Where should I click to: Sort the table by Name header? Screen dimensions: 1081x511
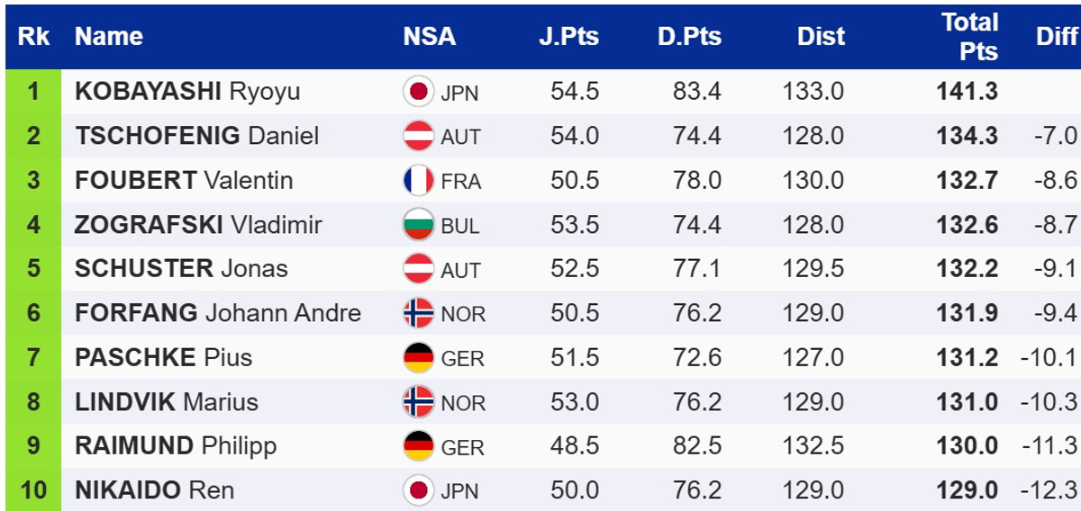click(109, 37)
